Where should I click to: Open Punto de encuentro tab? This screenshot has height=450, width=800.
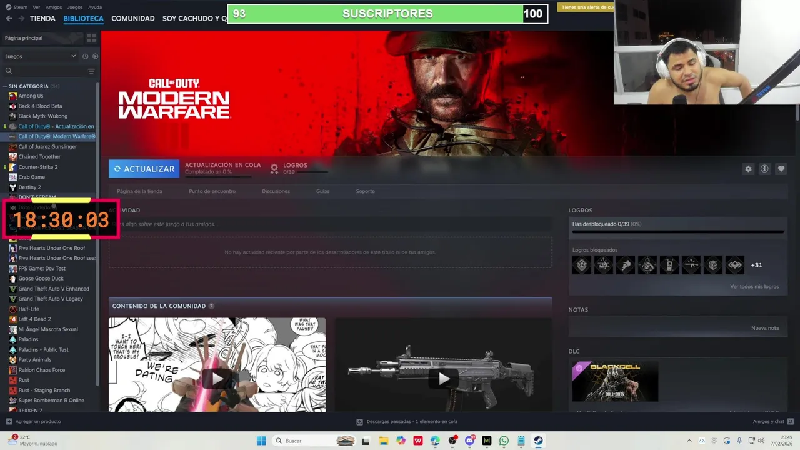point(212,191)
